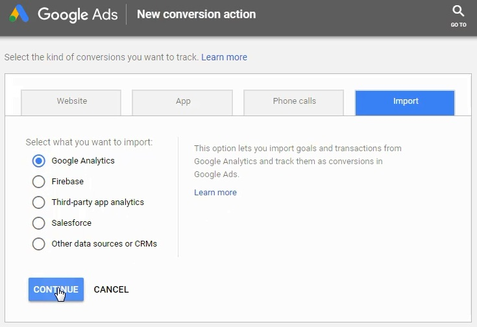Viewport: 477px width, 327px height.
Task: Click the Google Ads logo icon
Action: coord(19,14)
